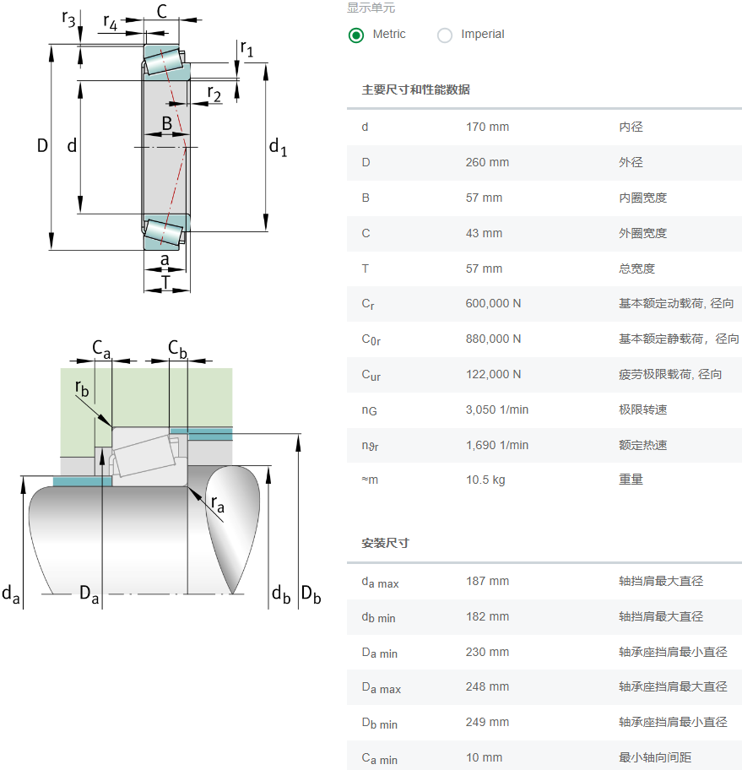Screen dimensions: 742x770
Task: Select the Imperial radio button
Action: coord(445,35)
